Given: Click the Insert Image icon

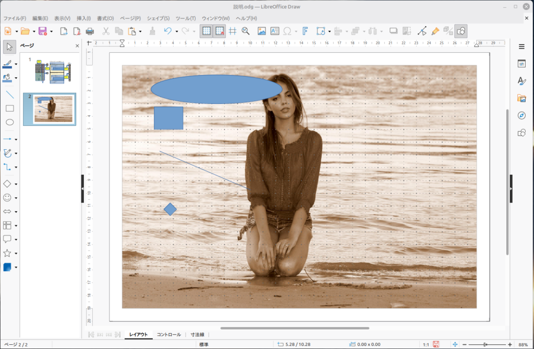Looking at the screenshot, I should [x=262, y=31].
